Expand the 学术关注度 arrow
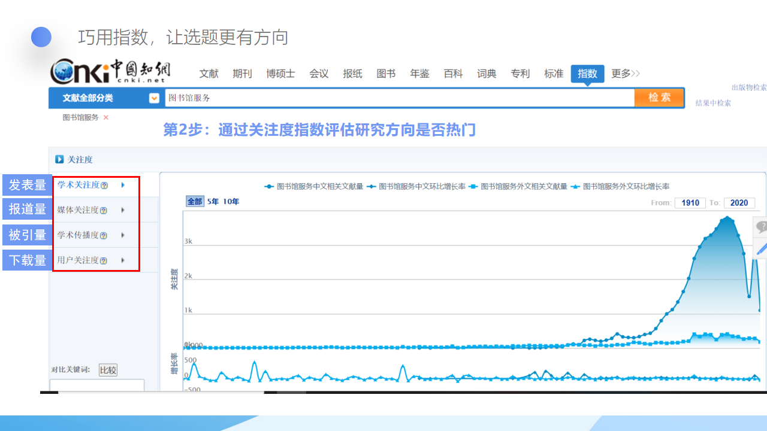 pos(123,185)
